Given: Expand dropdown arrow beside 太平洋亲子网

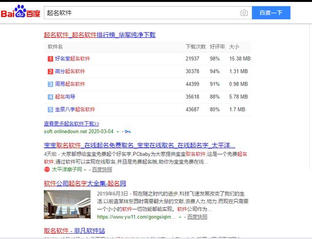Looking at the screenshot, I should (85, 170).
